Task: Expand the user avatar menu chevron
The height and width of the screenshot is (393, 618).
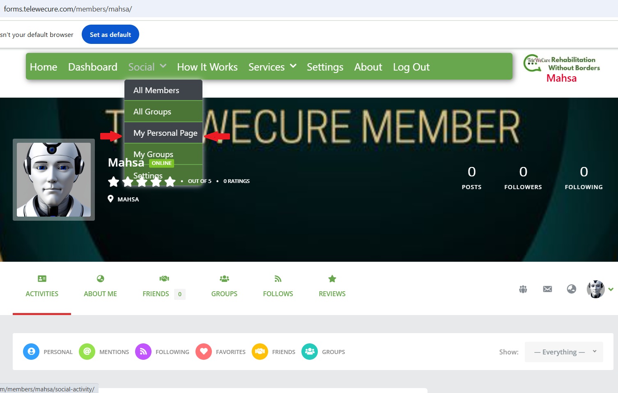Action: point(611,289)
